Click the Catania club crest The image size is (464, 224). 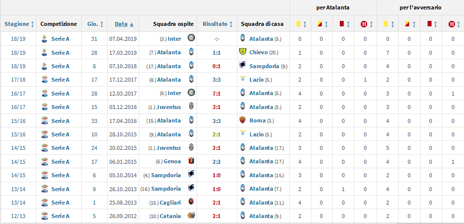tap(191, 215)
